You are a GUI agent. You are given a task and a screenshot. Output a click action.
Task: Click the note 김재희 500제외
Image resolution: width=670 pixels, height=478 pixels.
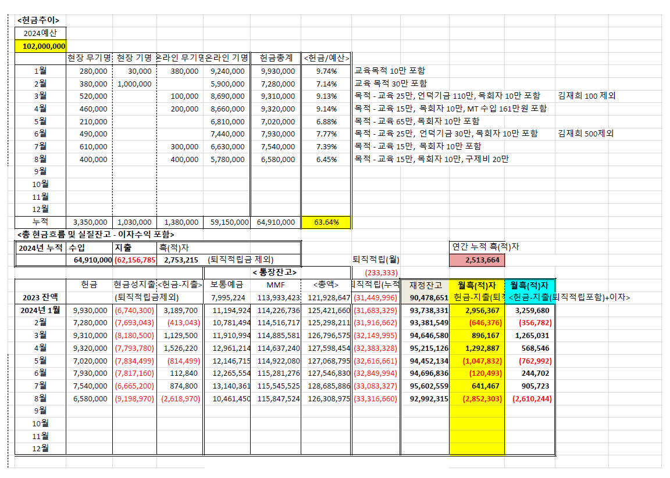click(585, 134)
